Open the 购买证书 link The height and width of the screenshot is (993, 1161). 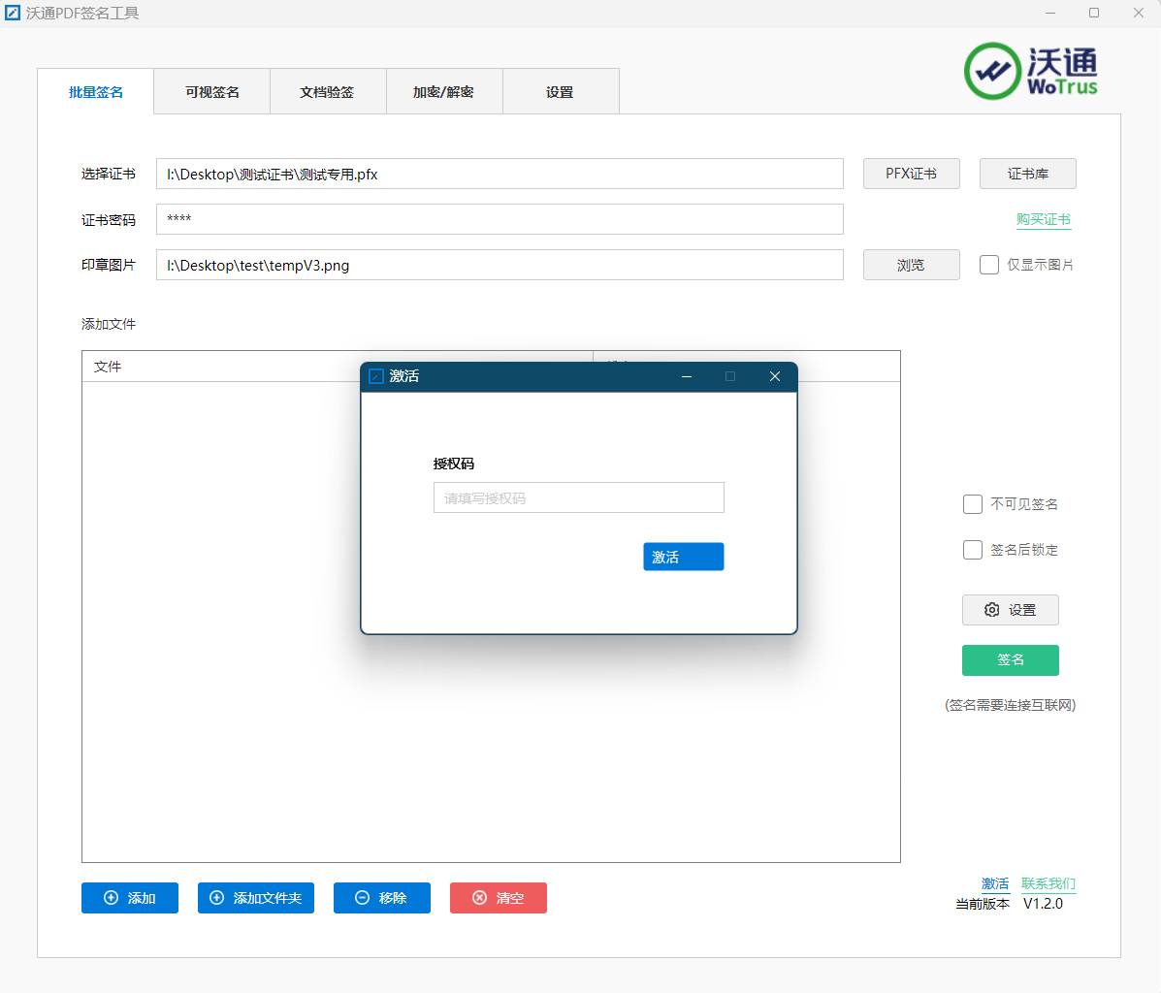click(x=1043, y=219)
